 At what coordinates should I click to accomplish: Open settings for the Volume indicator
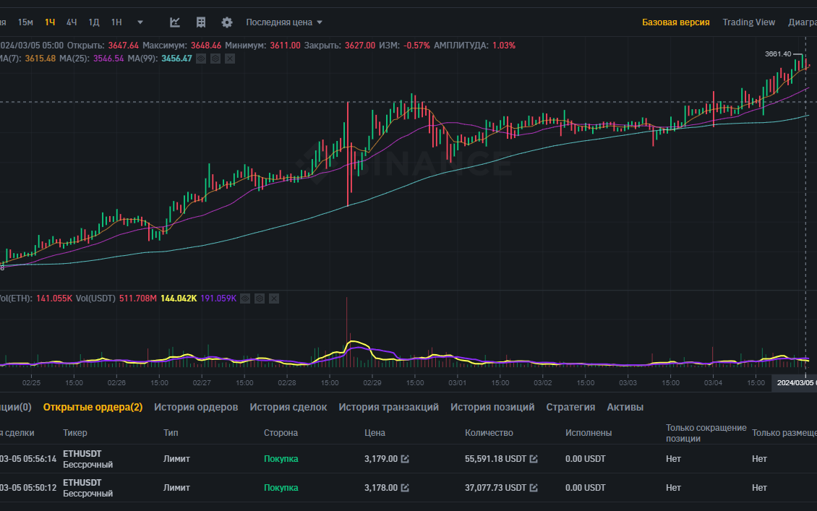coord(259,298)
